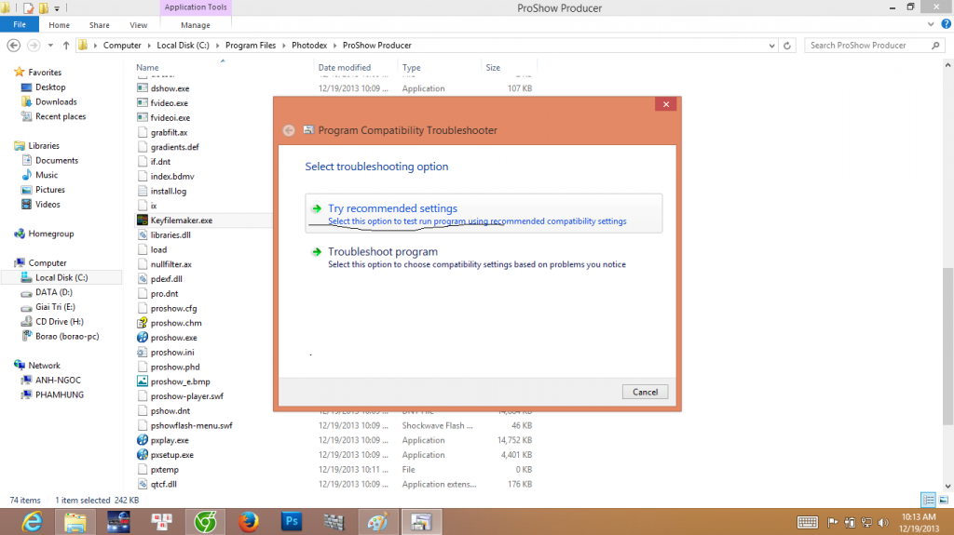Go up one folder level

(x=66, y=45)
